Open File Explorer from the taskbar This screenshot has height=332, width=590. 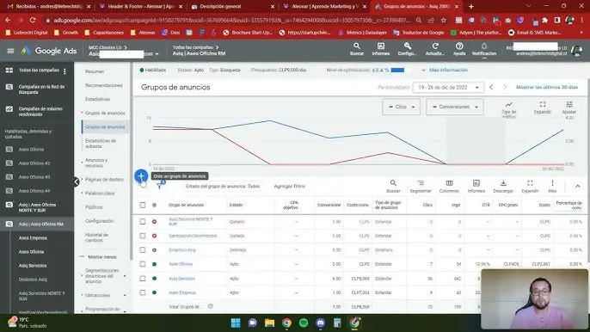pyautogui.click(x=269, y=323)
